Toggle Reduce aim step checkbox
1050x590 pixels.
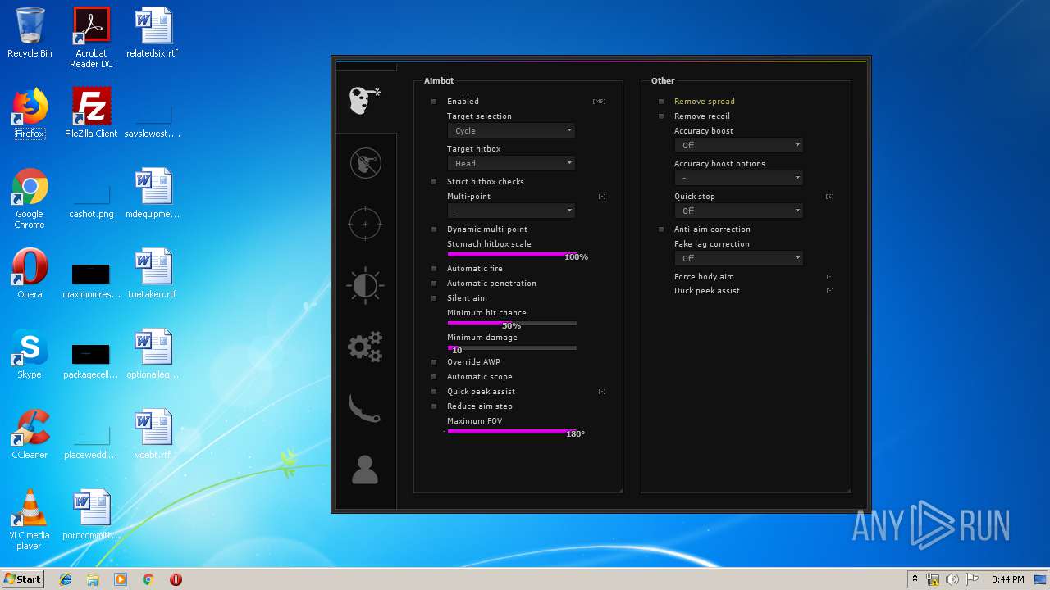point(434,406)
